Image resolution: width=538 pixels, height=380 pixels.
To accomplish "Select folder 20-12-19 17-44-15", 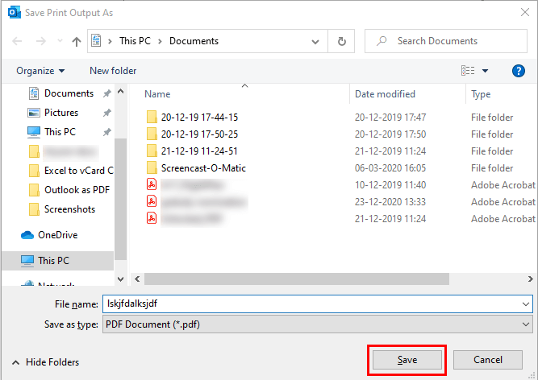I will tap(199, 118).
